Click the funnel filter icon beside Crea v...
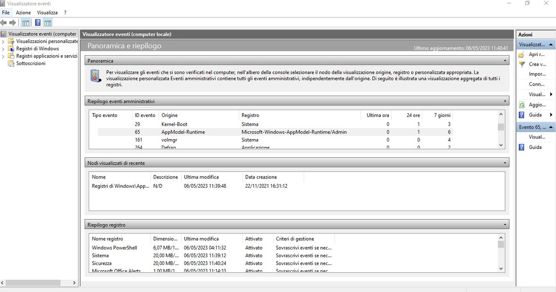This screenshot has width=556, height=292. (x=522, y=64)
